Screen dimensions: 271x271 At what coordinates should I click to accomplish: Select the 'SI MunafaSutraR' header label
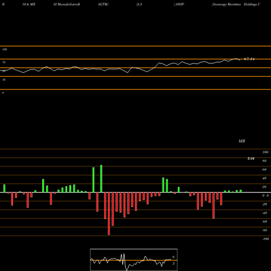point(67,4)
